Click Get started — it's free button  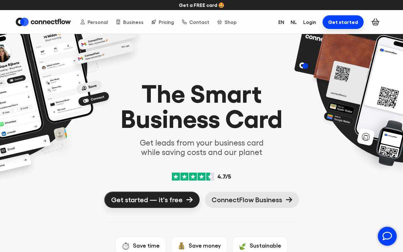coord(152,200)
